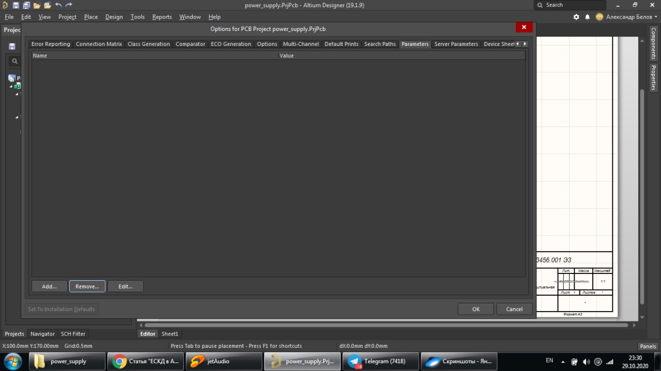
Task: Switch to the Error Reporting tab
Action: [51, 44]
